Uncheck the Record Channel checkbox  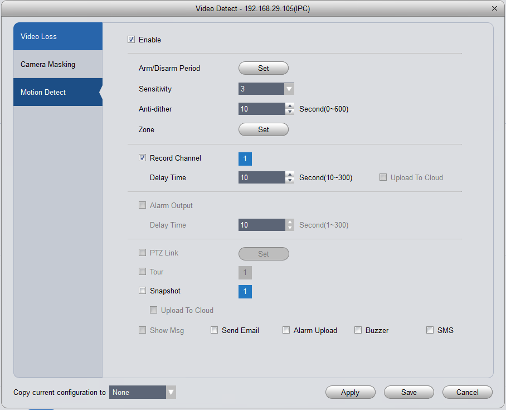tap(142, 158)
